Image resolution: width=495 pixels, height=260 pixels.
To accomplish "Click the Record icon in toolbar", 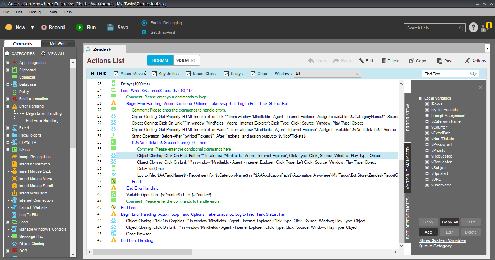I will [x=44, y=28].
